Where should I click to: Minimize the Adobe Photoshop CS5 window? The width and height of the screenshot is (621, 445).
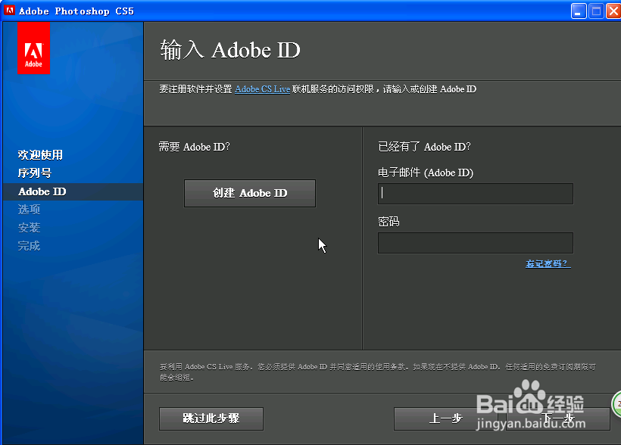[x=579, y=11]
